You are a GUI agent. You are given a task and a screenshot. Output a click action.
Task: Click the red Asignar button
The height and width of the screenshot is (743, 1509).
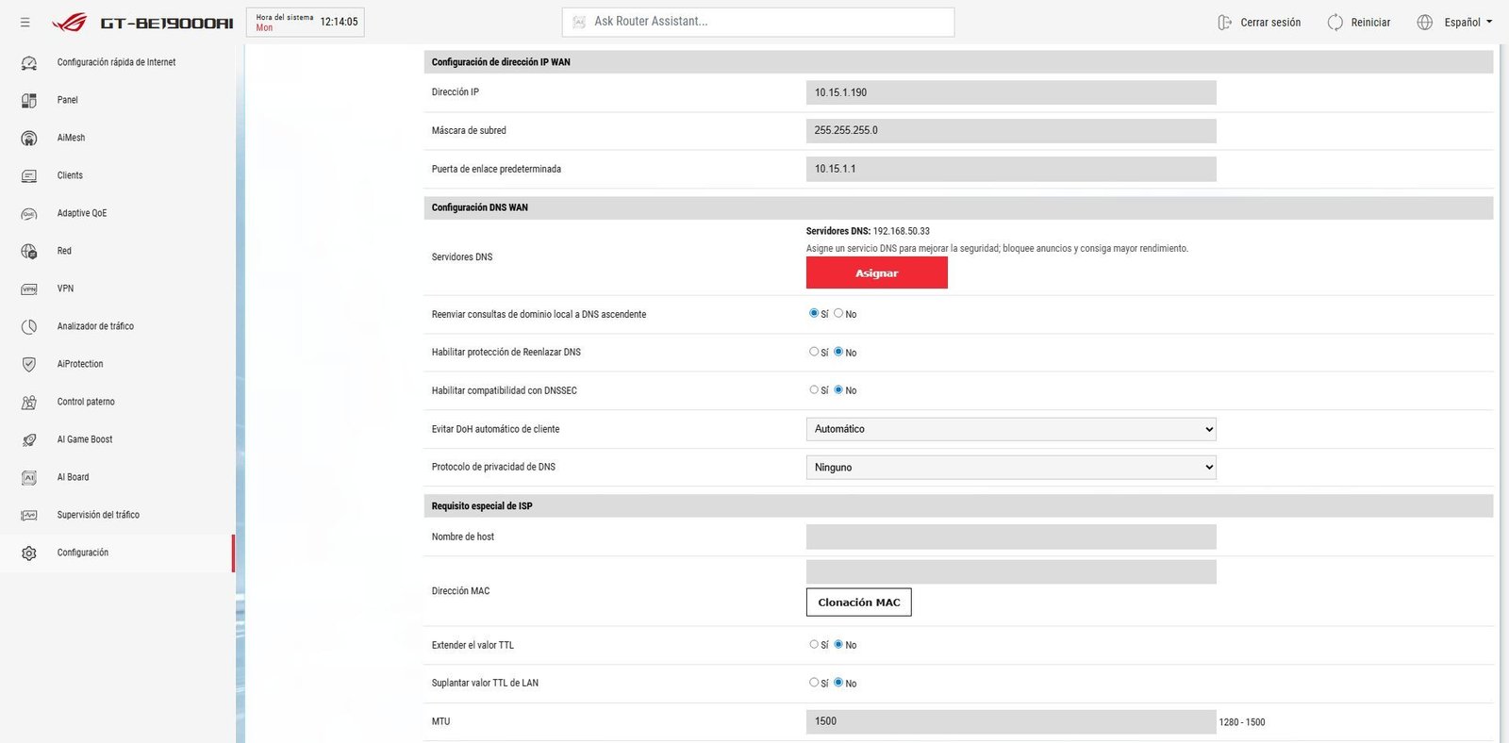click(x=877, y=272)
